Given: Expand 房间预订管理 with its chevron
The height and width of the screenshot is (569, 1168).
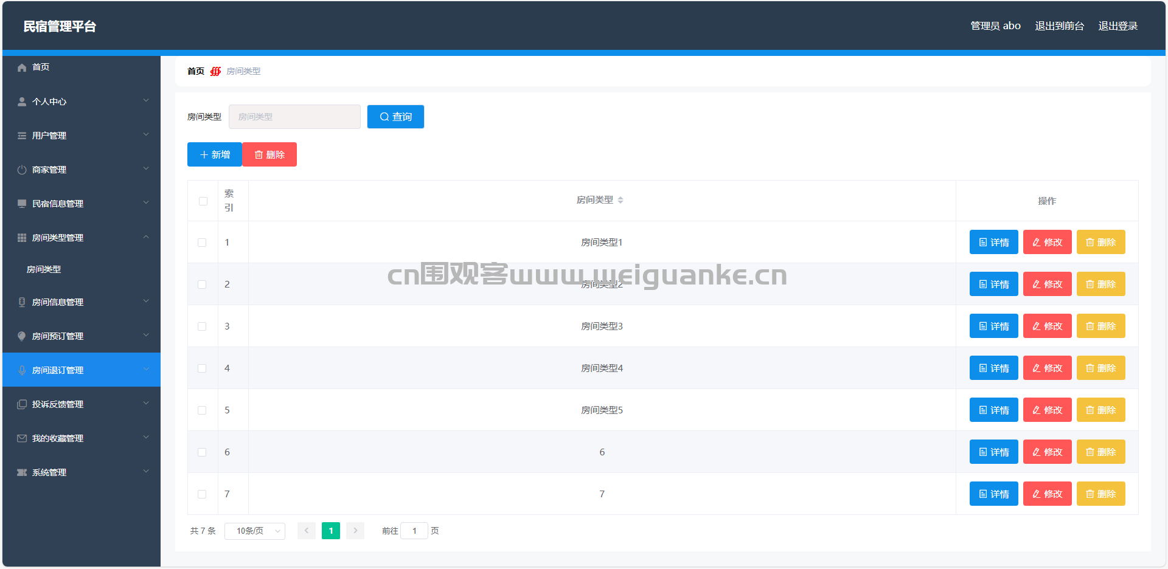Looking at the screenshot, I should pyautogui.click(x=146, y=335).
